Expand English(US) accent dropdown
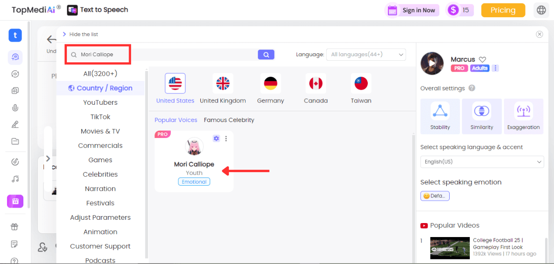 tap(482, 162)
